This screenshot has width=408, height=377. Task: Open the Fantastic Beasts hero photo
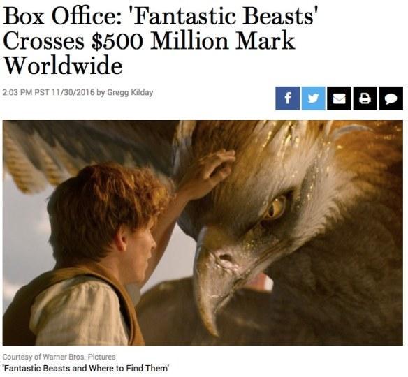click(x=203, y=233)
